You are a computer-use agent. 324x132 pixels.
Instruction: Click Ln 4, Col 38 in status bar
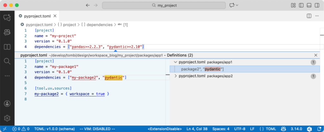[x=197, y=129]
